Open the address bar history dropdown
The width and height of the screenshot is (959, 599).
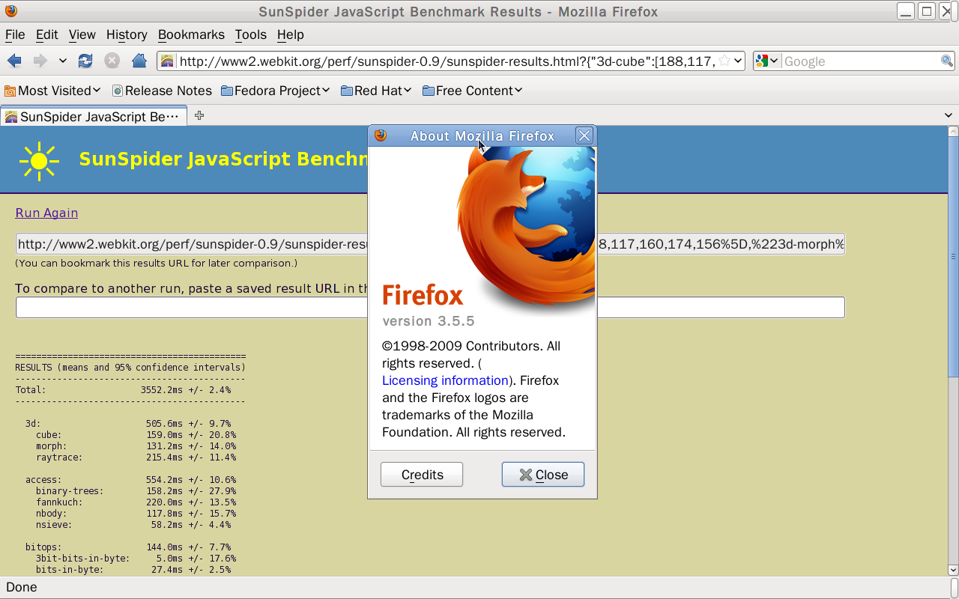click(738, 61)
